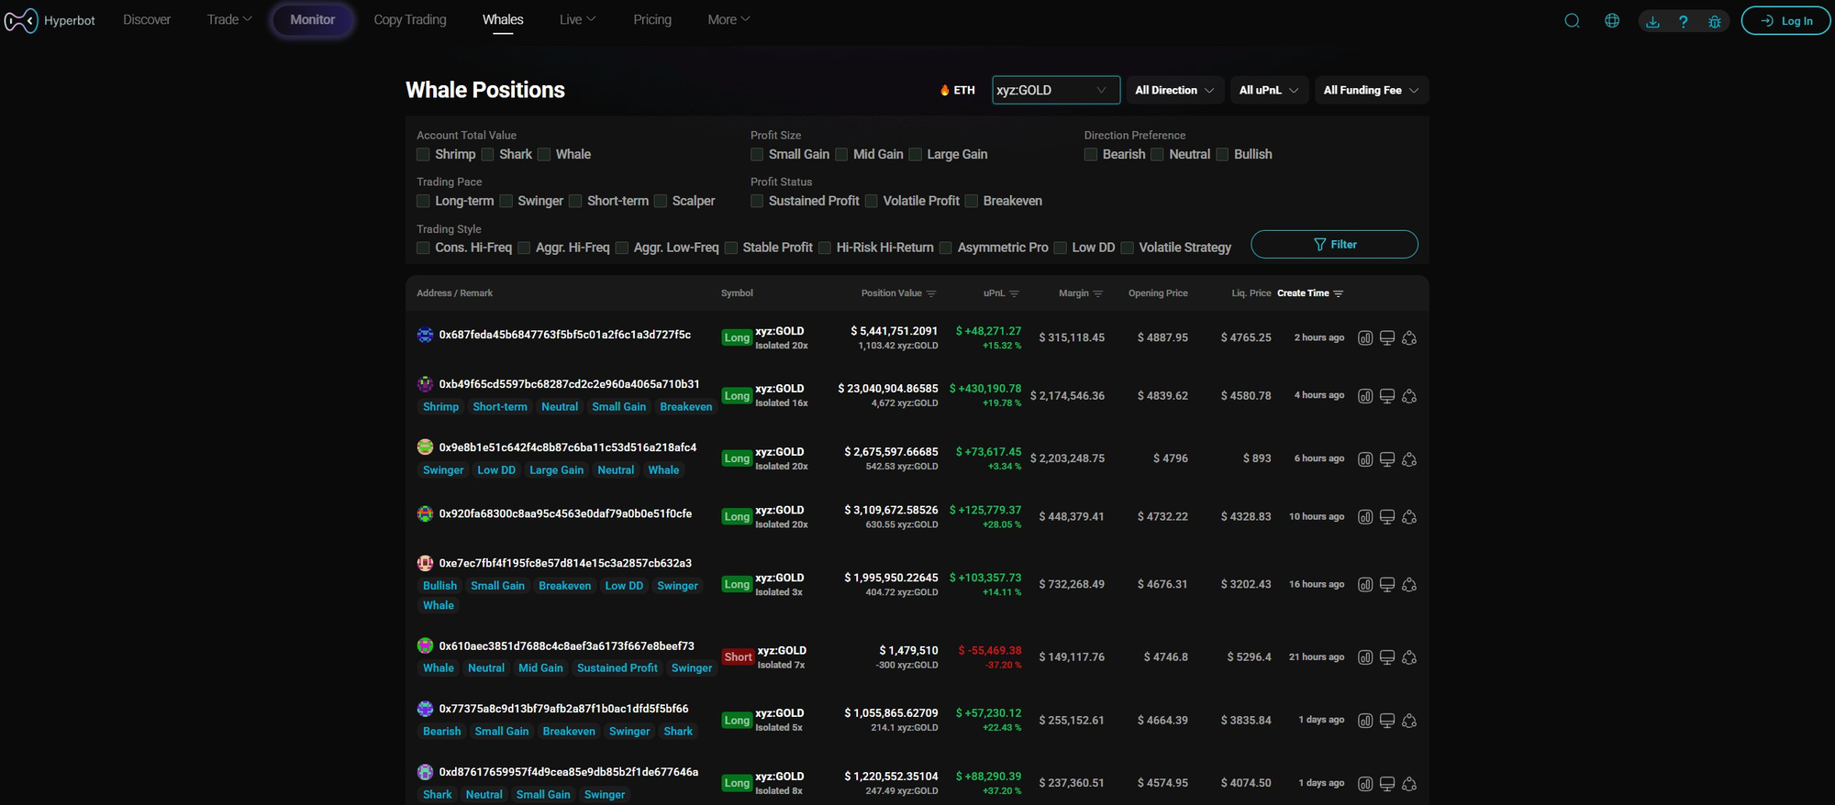Open the All Funding Fee dropdown
The width and height of the screenshot is (1835, 805).
(x=1371, y=90)
